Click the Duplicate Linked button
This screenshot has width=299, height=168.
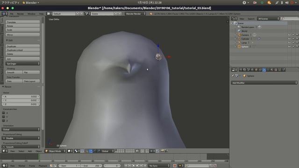coord(23,50)
